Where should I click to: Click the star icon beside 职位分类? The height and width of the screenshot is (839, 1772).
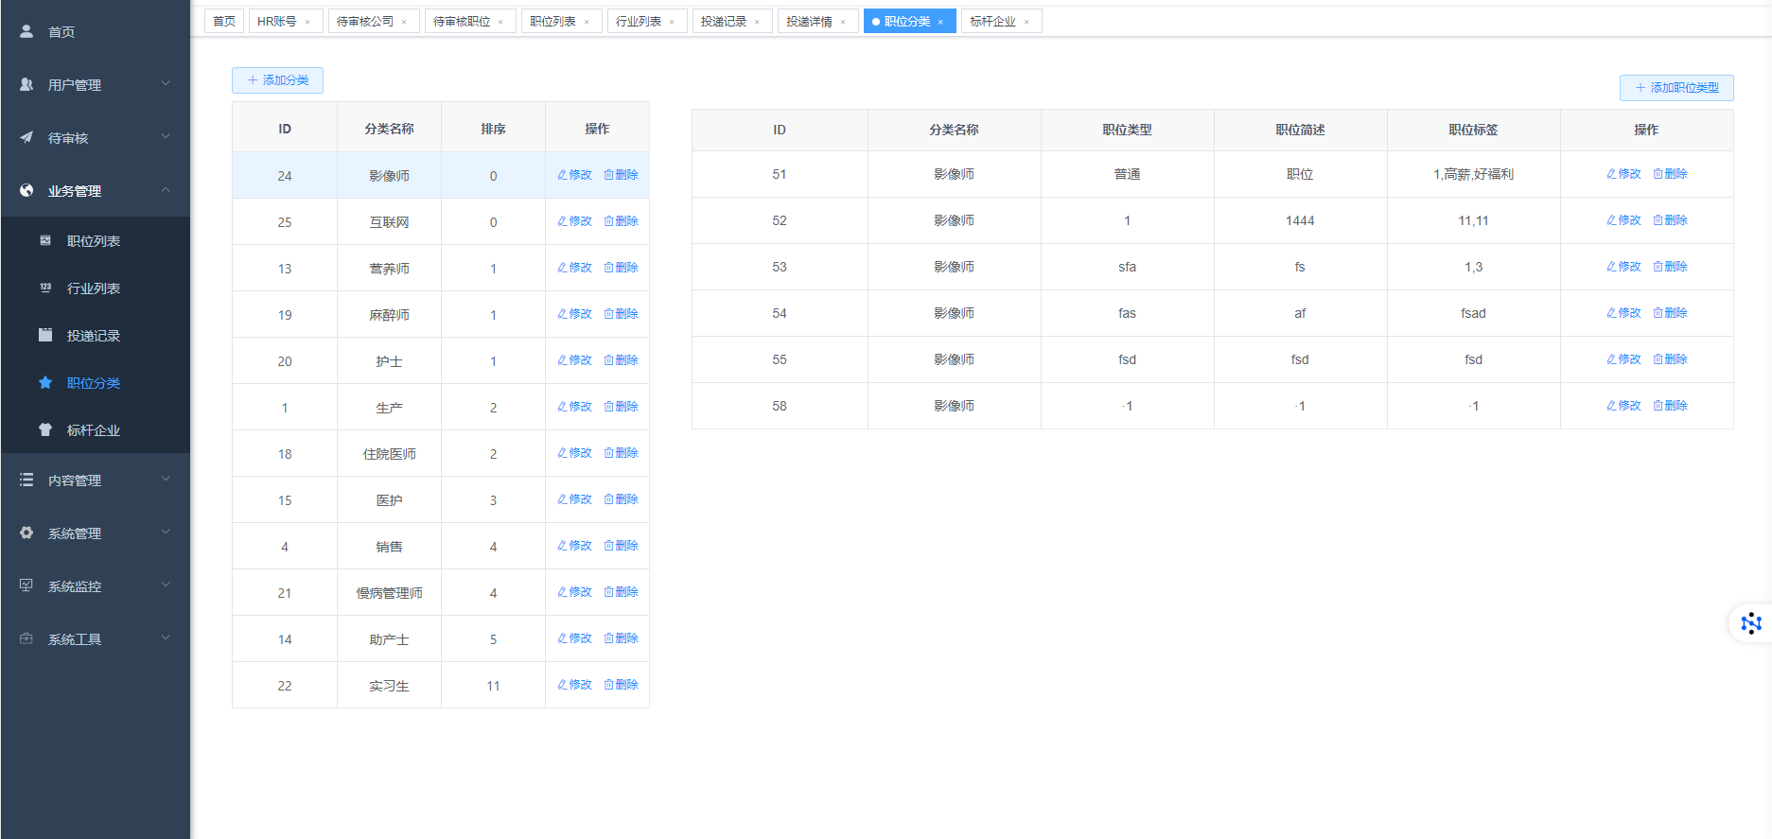point(45,383)
